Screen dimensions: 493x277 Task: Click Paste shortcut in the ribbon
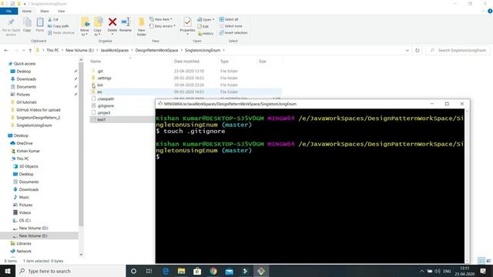(x=62, y=32)
